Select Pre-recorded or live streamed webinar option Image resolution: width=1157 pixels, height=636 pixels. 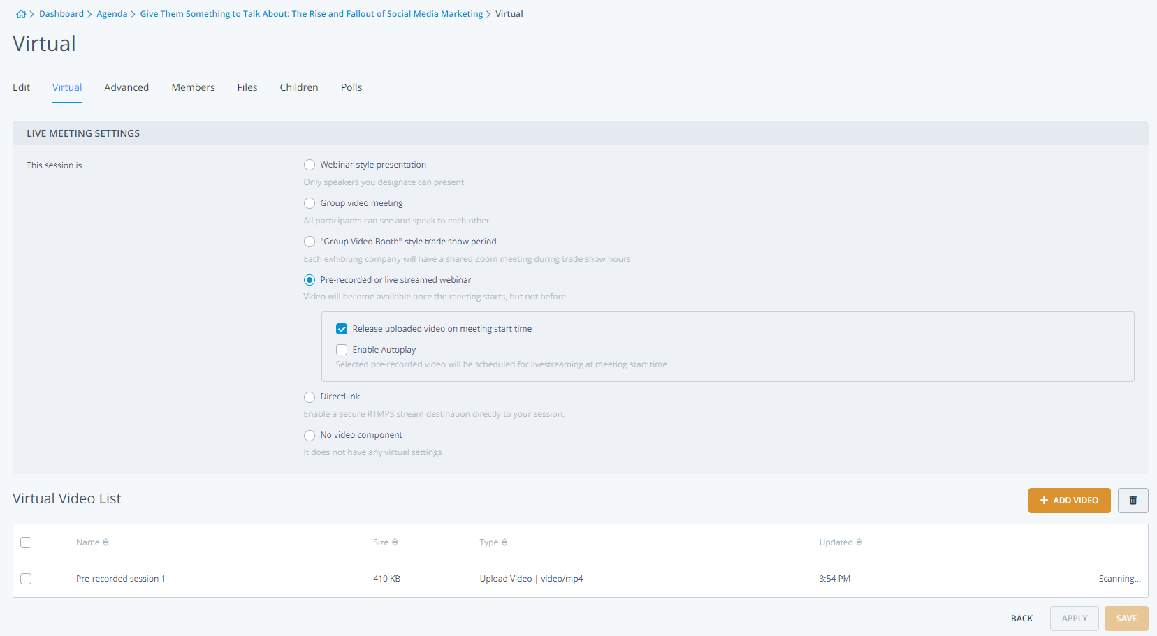310,280
